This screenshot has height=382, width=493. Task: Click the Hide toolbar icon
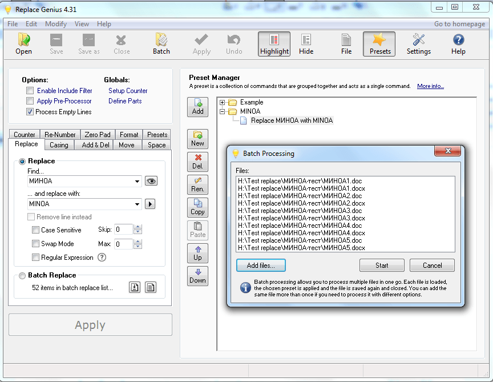tap(306, 44)
